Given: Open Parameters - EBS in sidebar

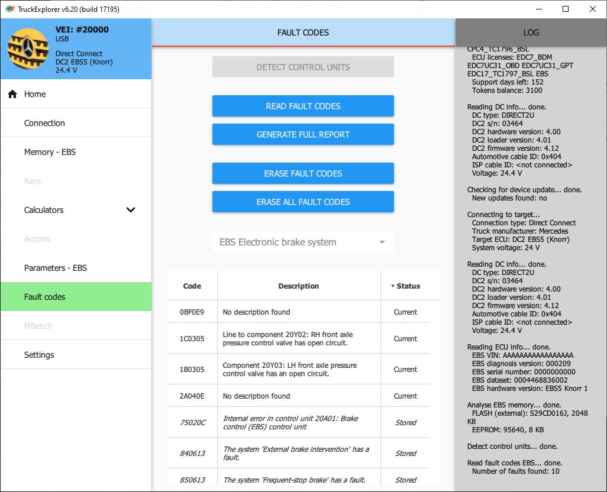Looking at the screenshot, I should [x=76, y=268].
